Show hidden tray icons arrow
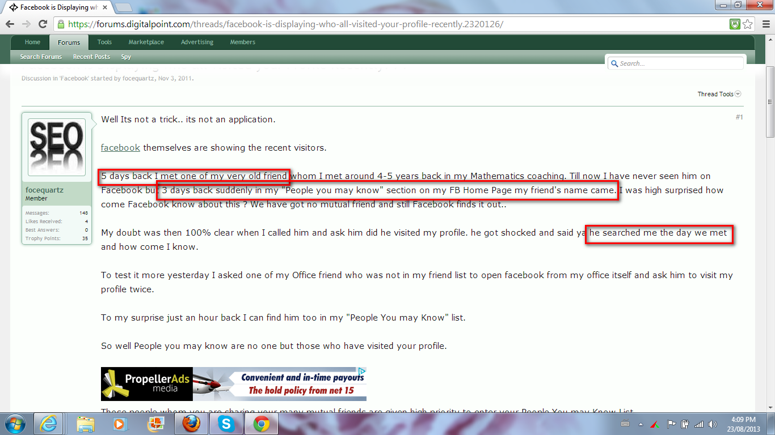775x435 pixels. pyautogui.click(x=641, y=424)
